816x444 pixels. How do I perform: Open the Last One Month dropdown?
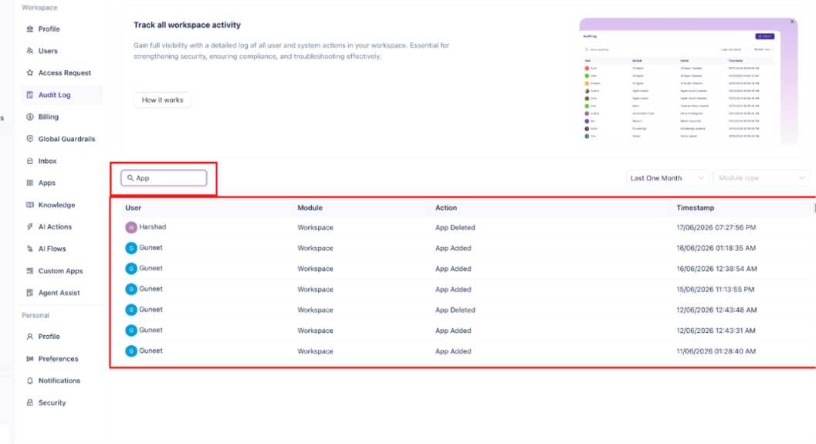coord(667,178)
